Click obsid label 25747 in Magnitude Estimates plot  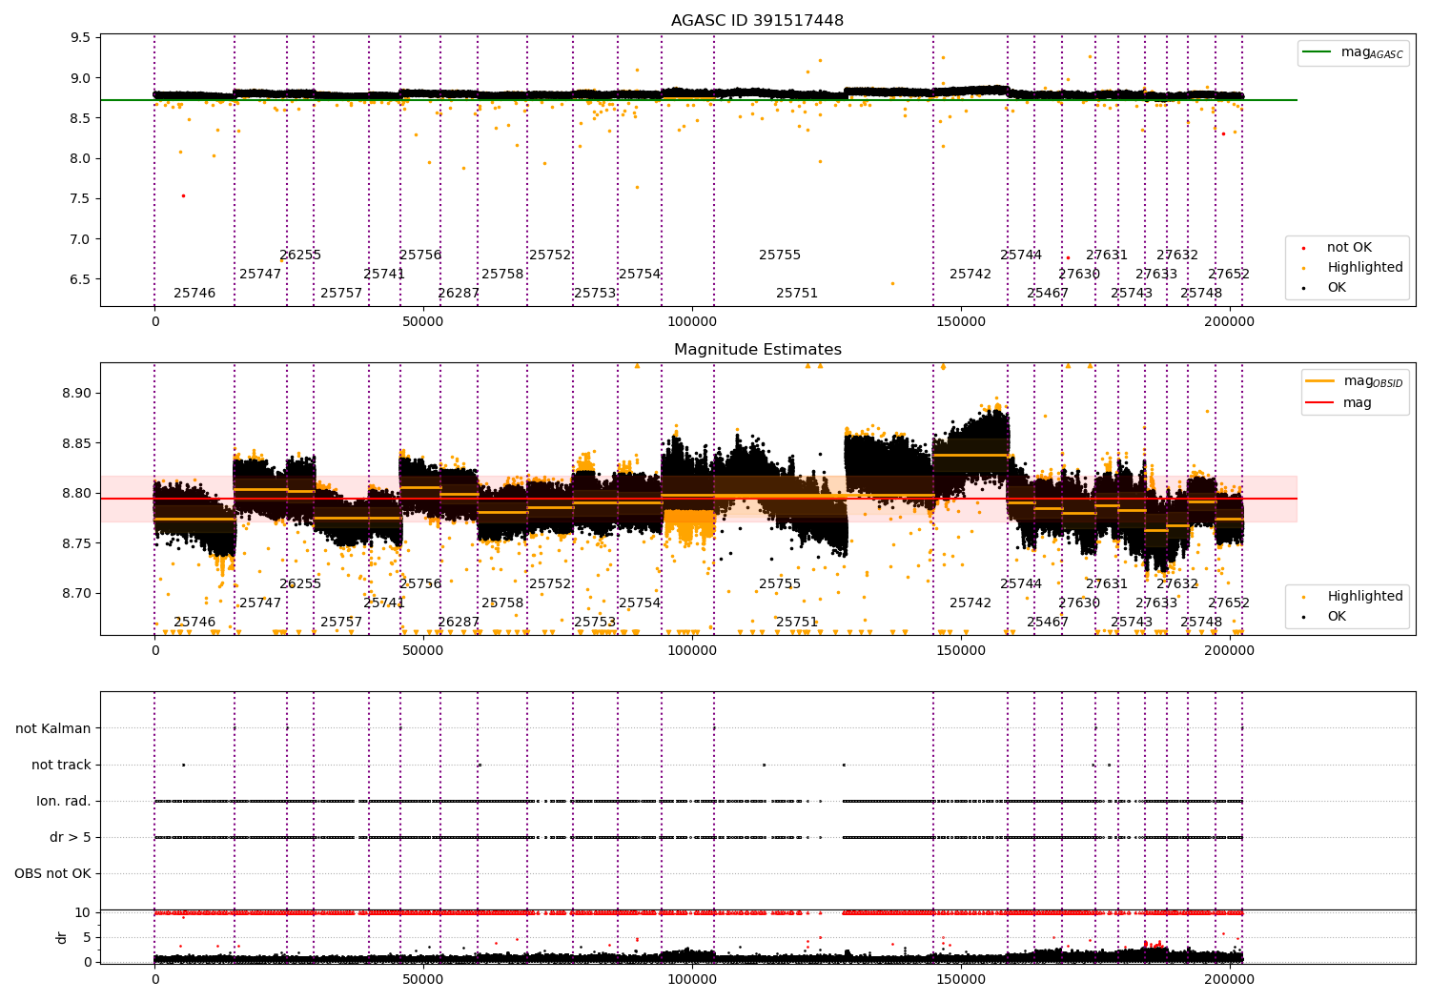coord(260,603)
